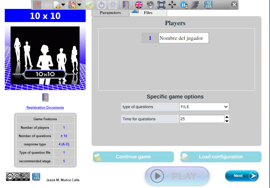Click the pause hourglass timer icon
270x188 pixels.
(184, 5)
